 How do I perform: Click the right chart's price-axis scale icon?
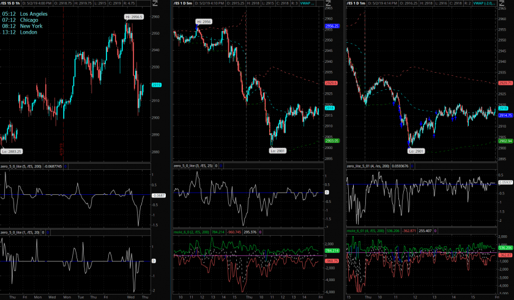click(503, 5)
